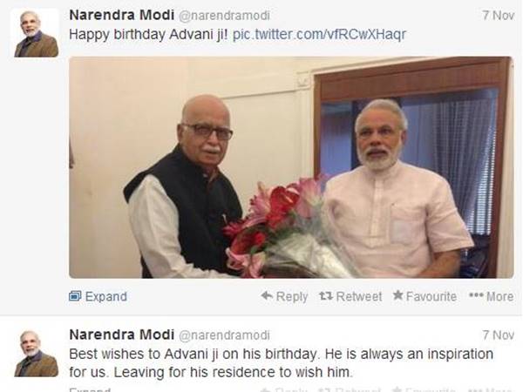Open Narendra Modi avatar on first tweet
This screenshot has height=392, width=523.
click(x=36, y=33)
